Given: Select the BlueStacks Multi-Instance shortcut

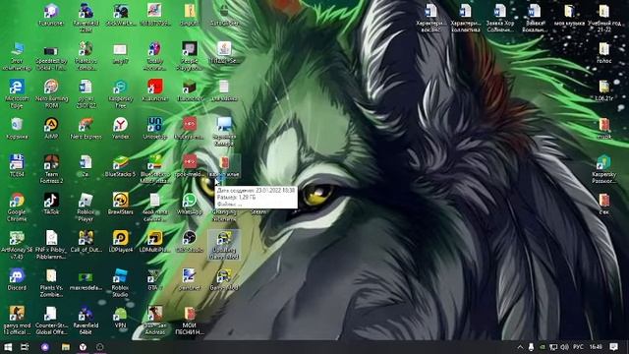Looking at the screenshot, I should tap(155, 169).
